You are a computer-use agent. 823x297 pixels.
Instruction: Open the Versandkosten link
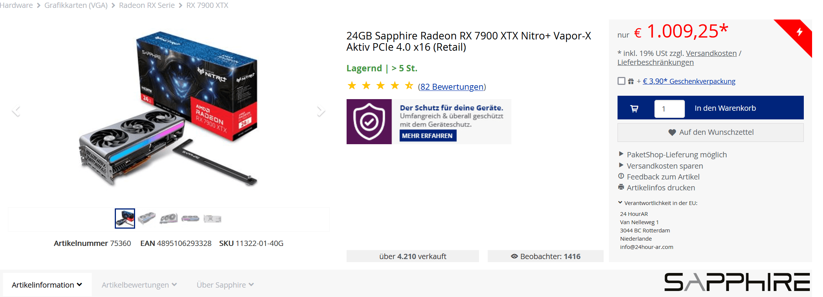tap(711, 53)
